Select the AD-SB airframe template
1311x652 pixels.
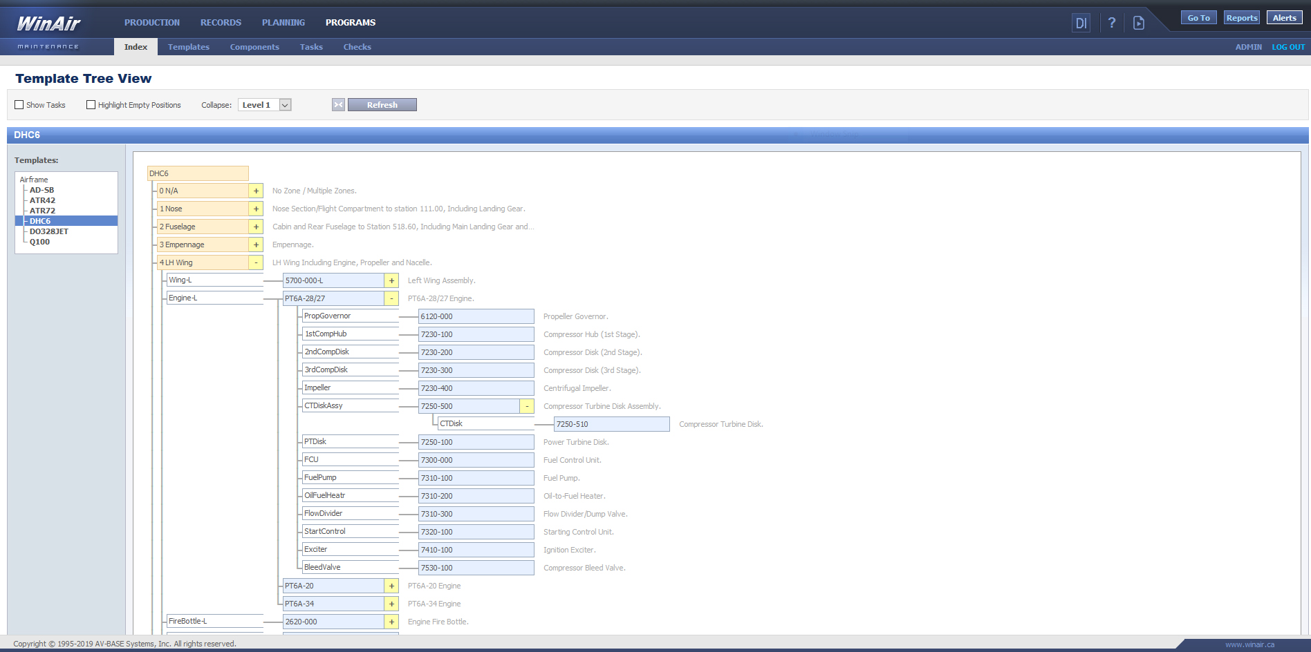[41, 190]
